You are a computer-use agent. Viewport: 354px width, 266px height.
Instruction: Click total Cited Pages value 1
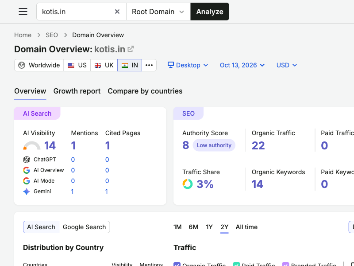coord(108,145)
